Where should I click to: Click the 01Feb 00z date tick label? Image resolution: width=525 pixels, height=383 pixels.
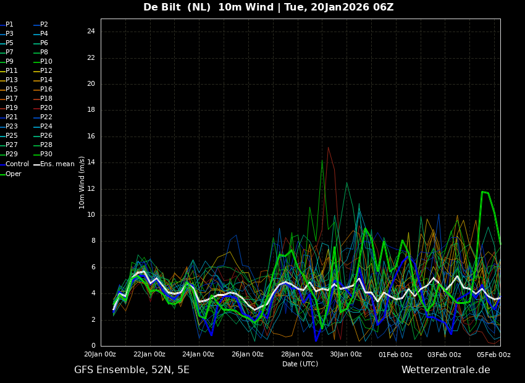point(395,355)
